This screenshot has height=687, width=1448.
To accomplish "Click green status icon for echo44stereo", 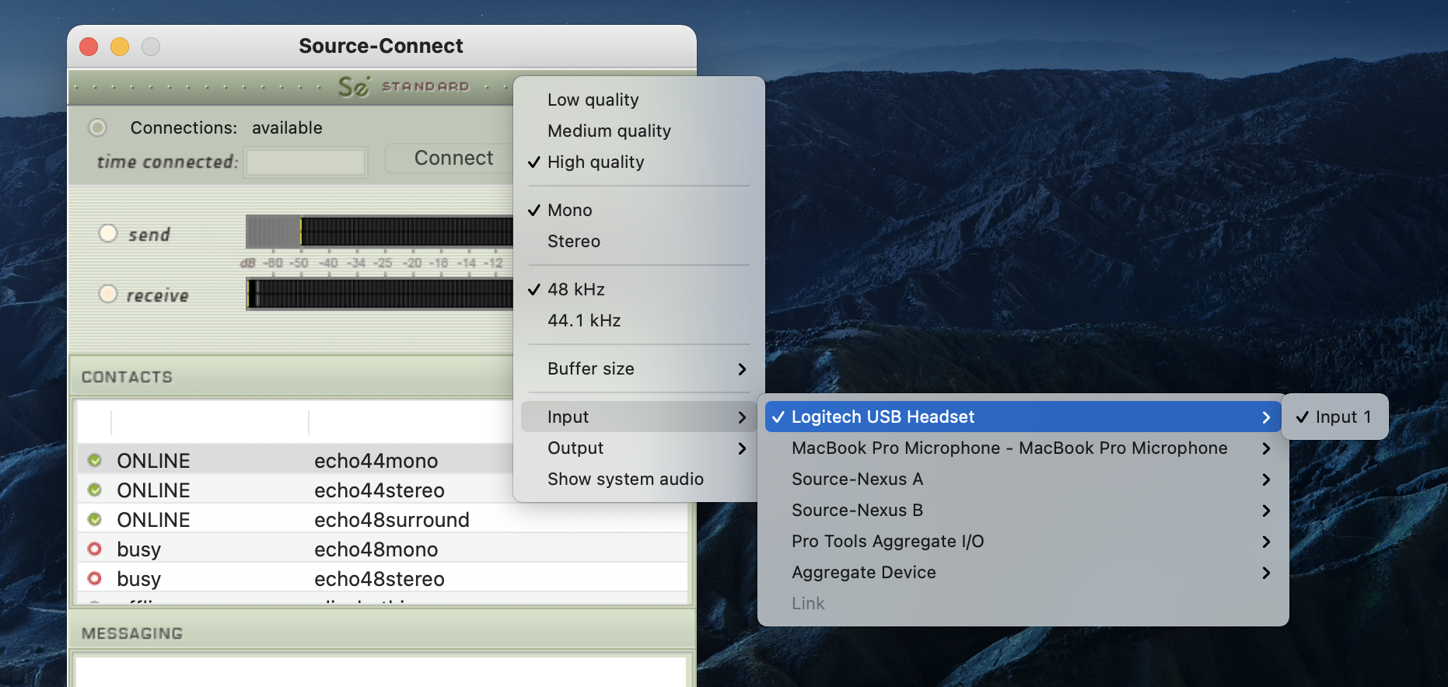I will coord(95,490).
